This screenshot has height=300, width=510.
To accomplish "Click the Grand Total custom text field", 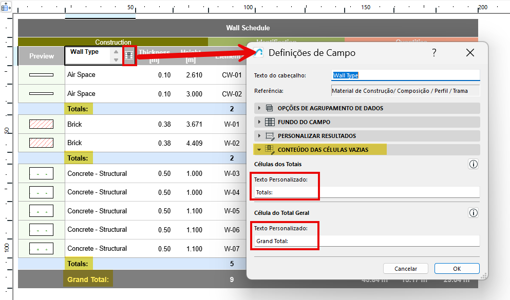I will 367,241.
